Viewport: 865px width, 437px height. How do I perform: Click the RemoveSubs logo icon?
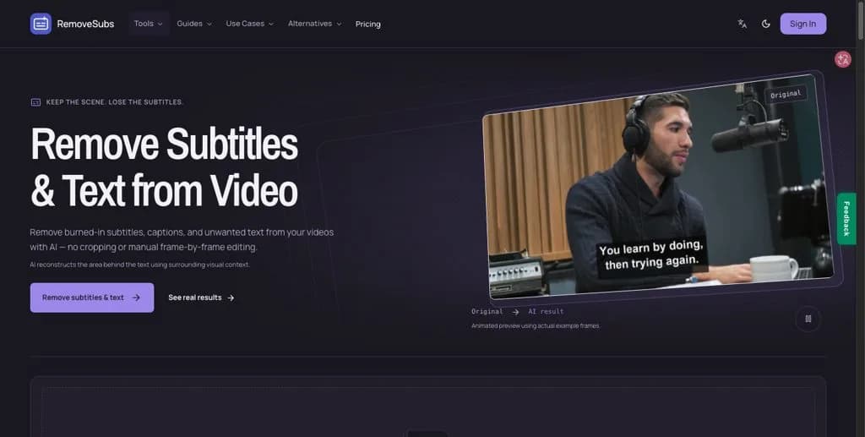tap(41, 24)
